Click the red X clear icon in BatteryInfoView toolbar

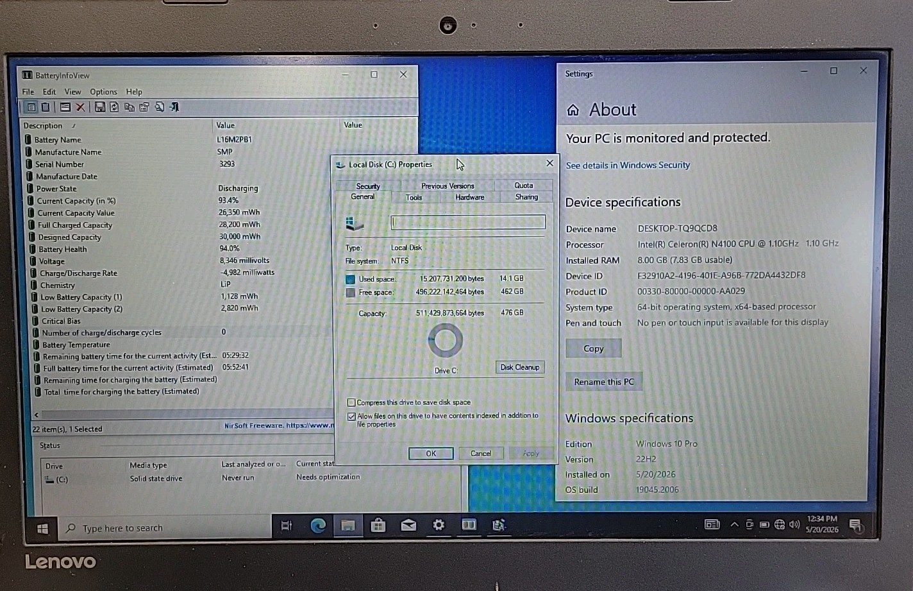pyautogui.click(x=80, y=107)
